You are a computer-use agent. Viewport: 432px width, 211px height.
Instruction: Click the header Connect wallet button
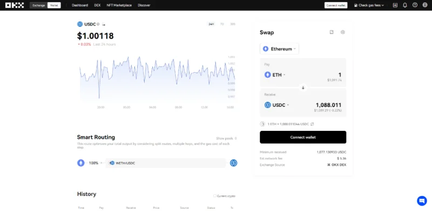(336, 5)
